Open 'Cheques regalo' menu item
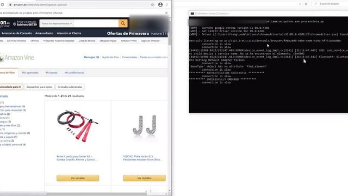 108,41
